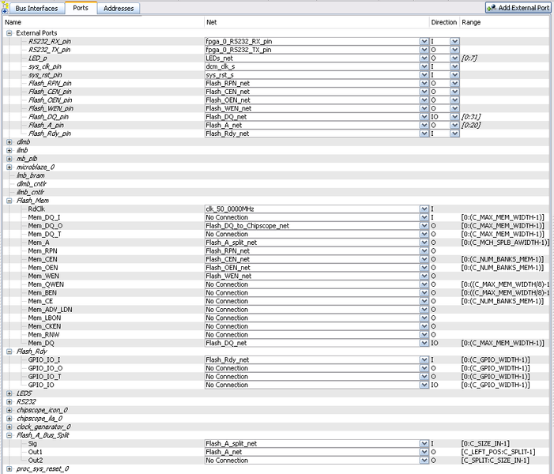Click the Direction column header
554x474 pixels.
444,22
